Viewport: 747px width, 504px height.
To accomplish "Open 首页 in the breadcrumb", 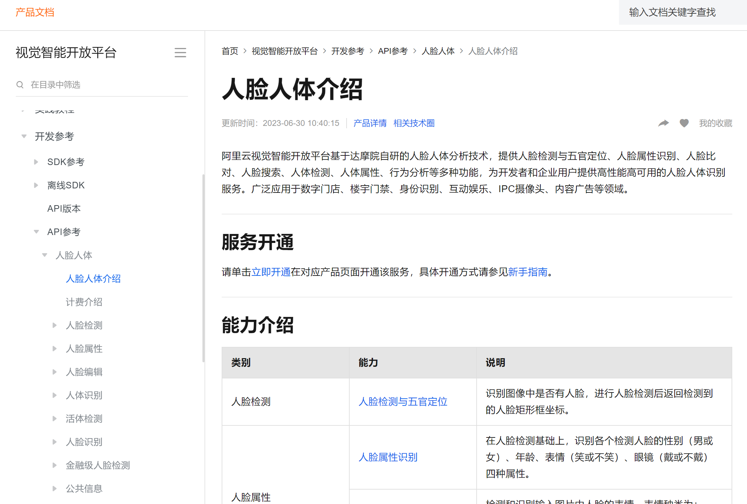I will point(230,51).
